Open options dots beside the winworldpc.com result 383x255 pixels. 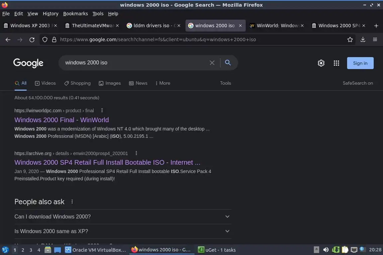(102, 110)
